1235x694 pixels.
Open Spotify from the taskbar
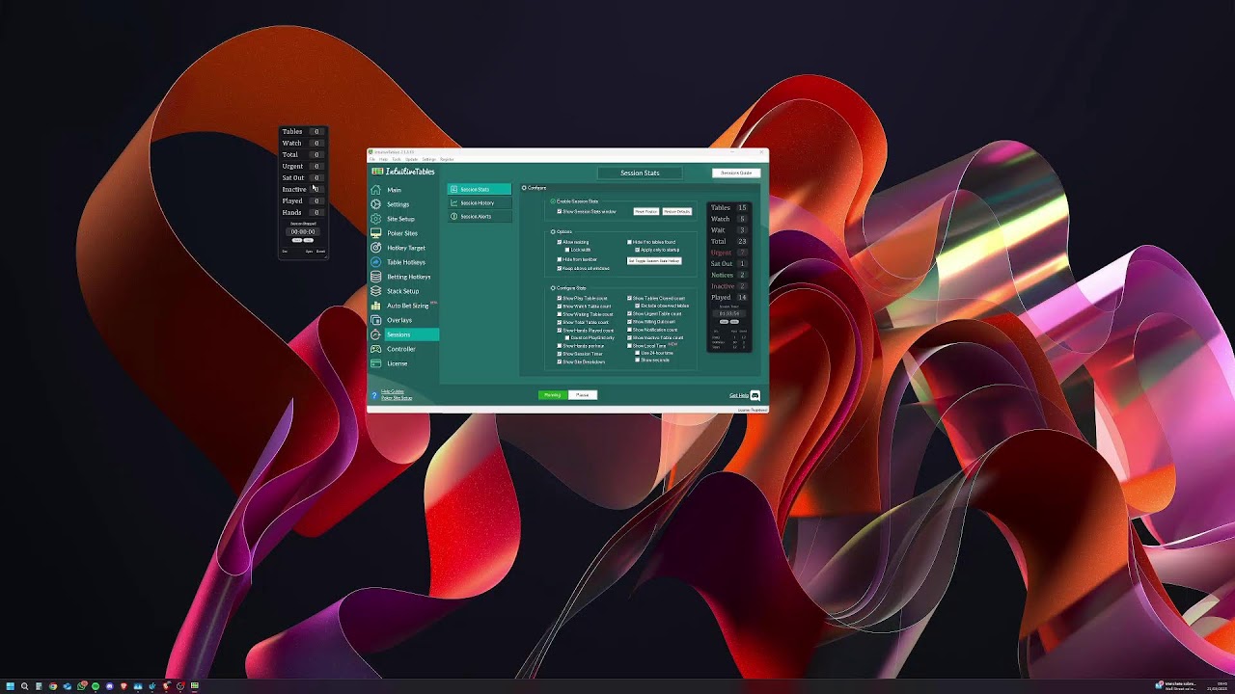coord(96,686)
